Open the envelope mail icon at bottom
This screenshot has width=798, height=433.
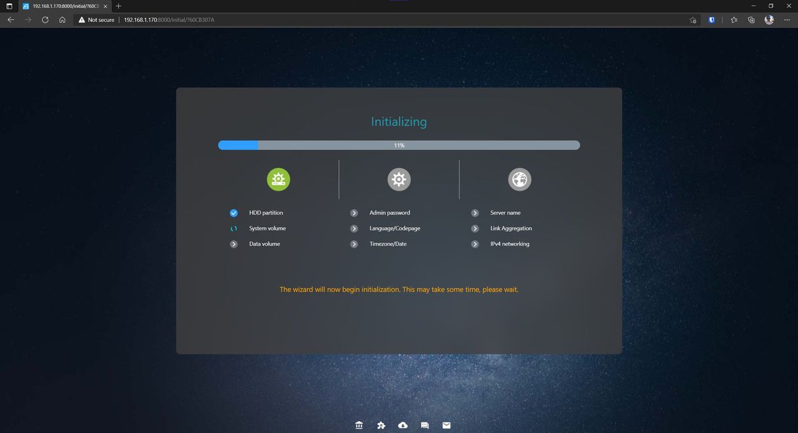[x=446, y=425]
